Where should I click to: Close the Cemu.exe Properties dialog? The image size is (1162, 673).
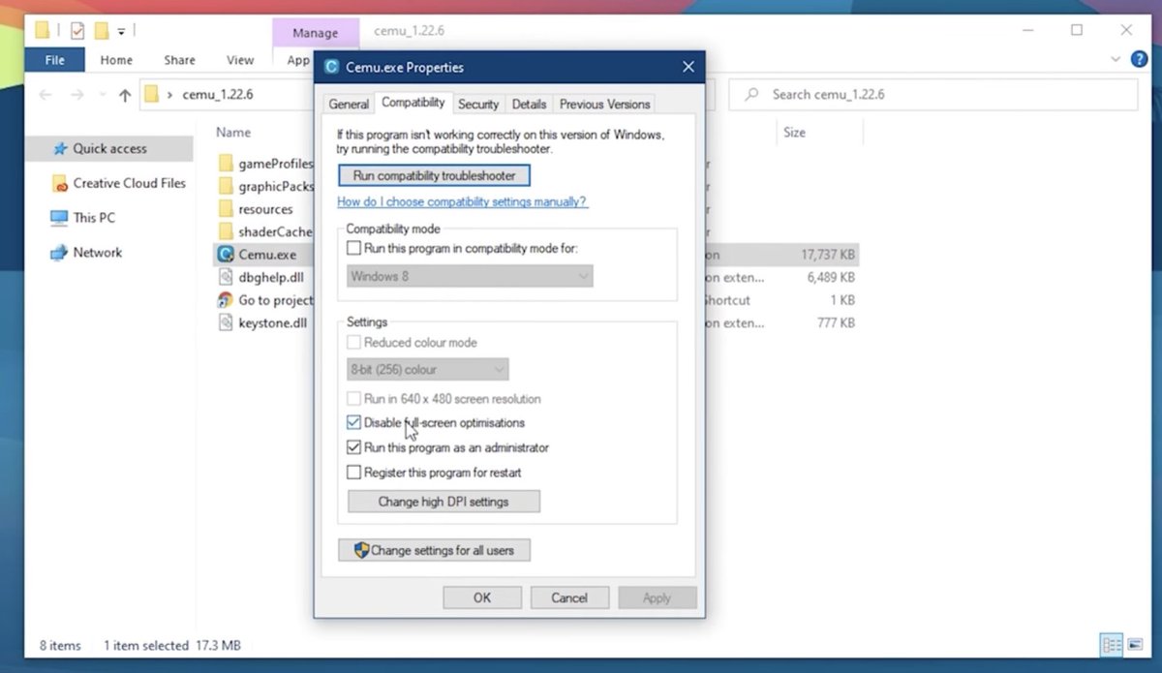[x=688, y=67]
